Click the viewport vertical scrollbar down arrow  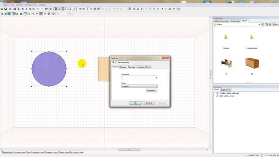pos(210,147)
